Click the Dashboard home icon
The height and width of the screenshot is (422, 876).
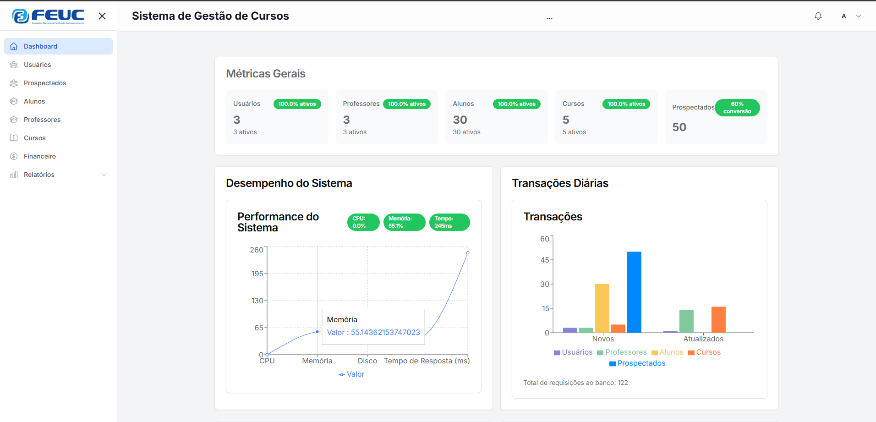pos(14,46)
